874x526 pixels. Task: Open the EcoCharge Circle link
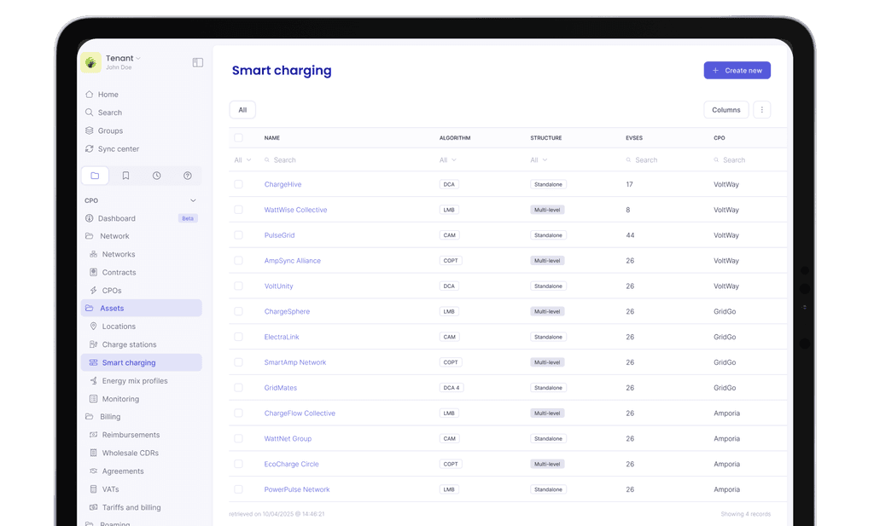click(291, 465)
